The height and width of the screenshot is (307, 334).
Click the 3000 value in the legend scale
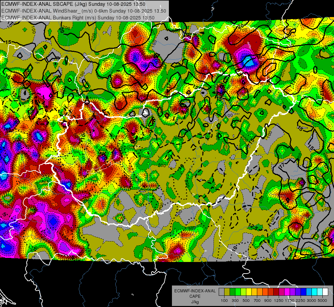(311, 301)
